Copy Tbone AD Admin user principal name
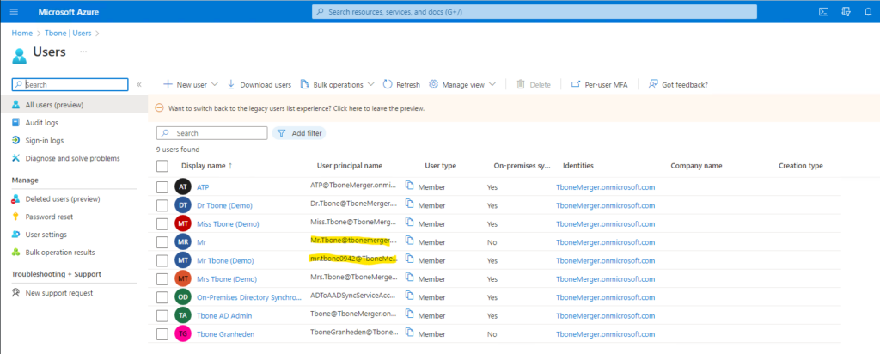 (x=410, y=314)
